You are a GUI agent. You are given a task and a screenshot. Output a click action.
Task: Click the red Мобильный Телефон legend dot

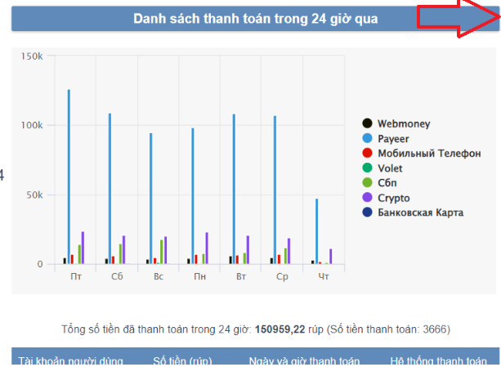[x=367, y=153]
